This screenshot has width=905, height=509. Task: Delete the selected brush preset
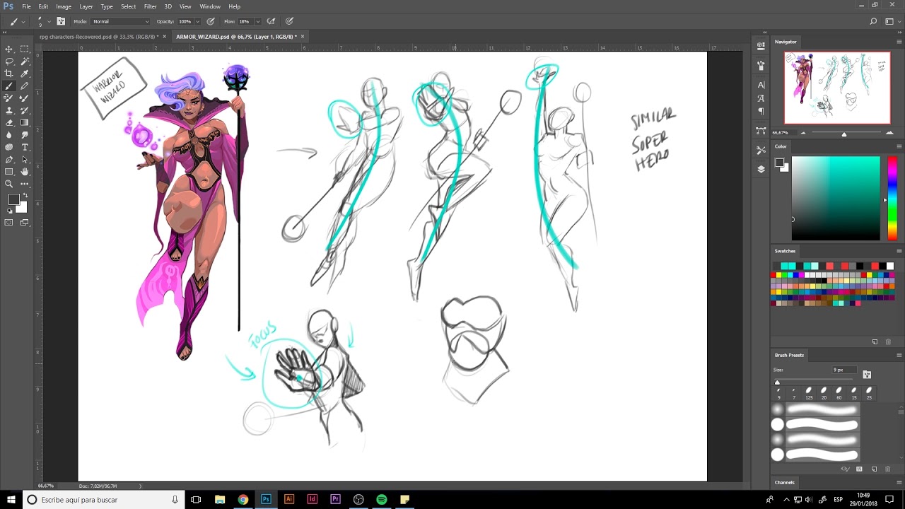888,469
